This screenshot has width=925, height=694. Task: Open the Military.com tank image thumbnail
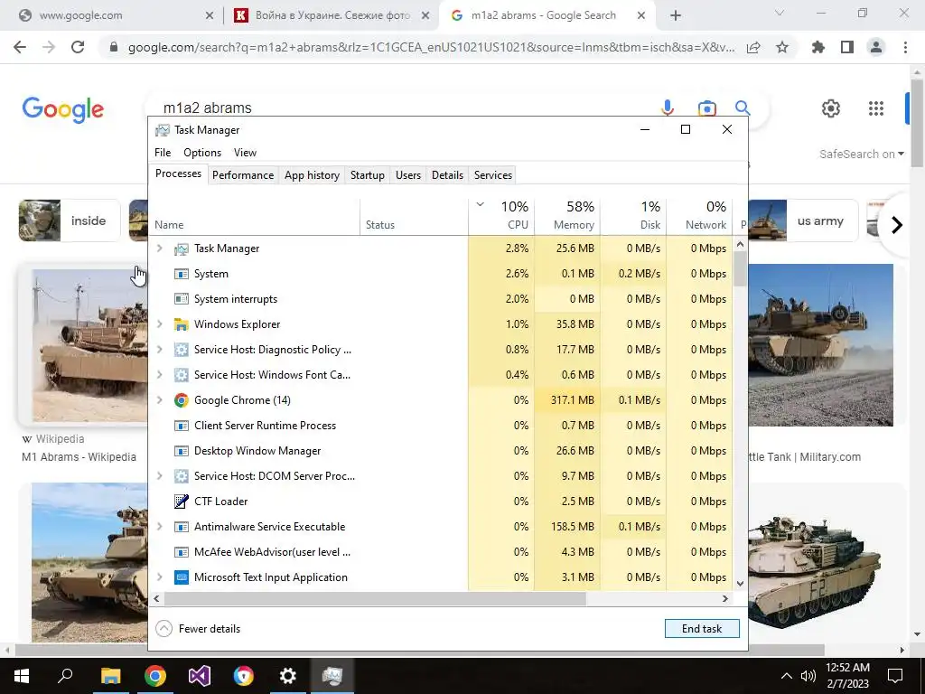pos(820,345)
